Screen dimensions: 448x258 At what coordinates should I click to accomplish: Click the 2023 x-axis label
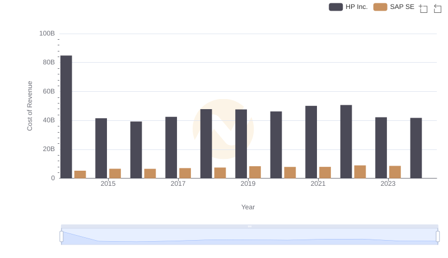point(388,184)
